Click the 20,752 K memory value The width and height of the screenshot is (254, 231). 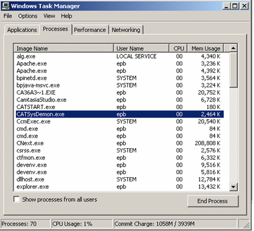[209, 93]
